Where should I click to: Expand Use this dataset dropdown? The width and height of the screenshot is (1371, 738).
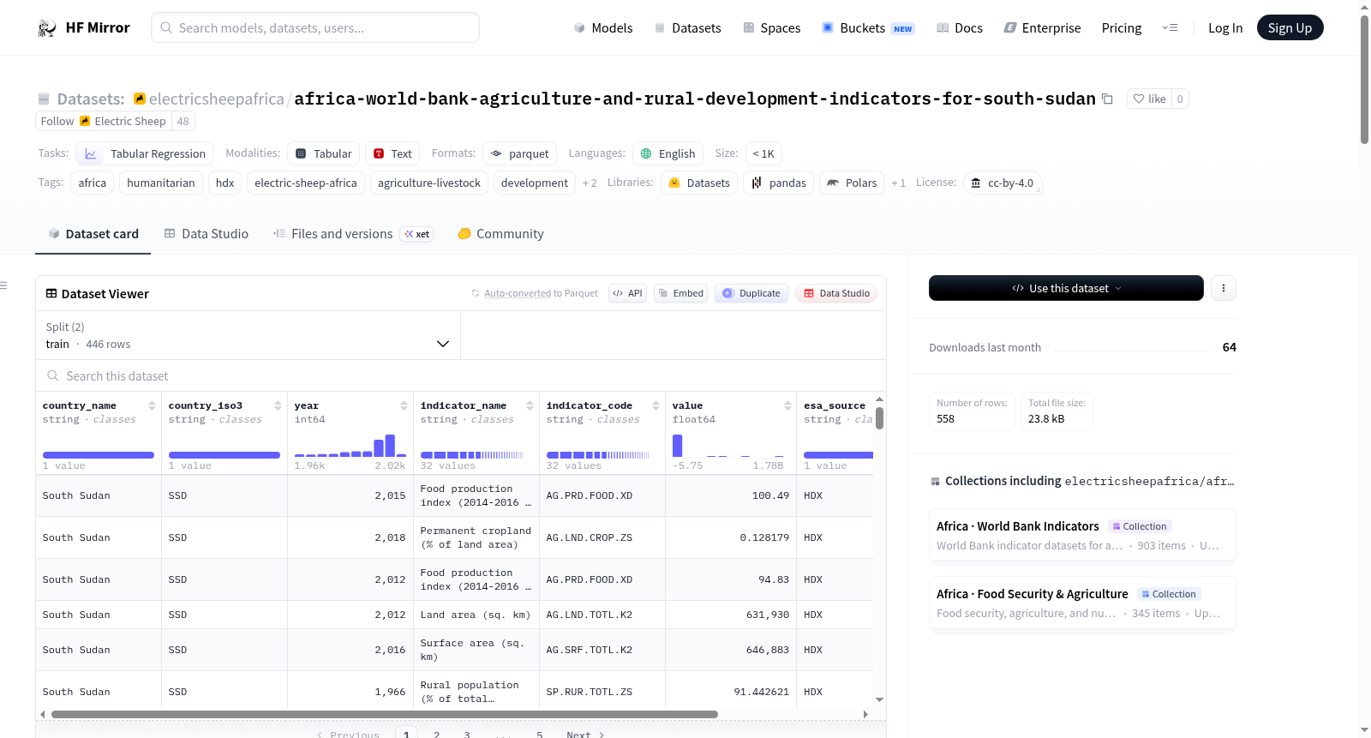[1066, 288]
